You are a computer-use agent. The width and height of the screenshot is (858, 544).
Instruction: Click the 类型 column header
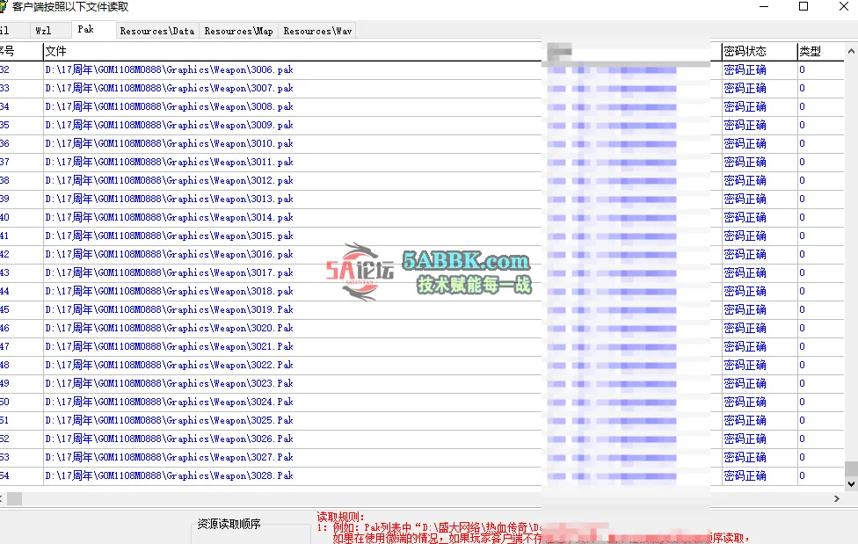click(x=819, y=52)
